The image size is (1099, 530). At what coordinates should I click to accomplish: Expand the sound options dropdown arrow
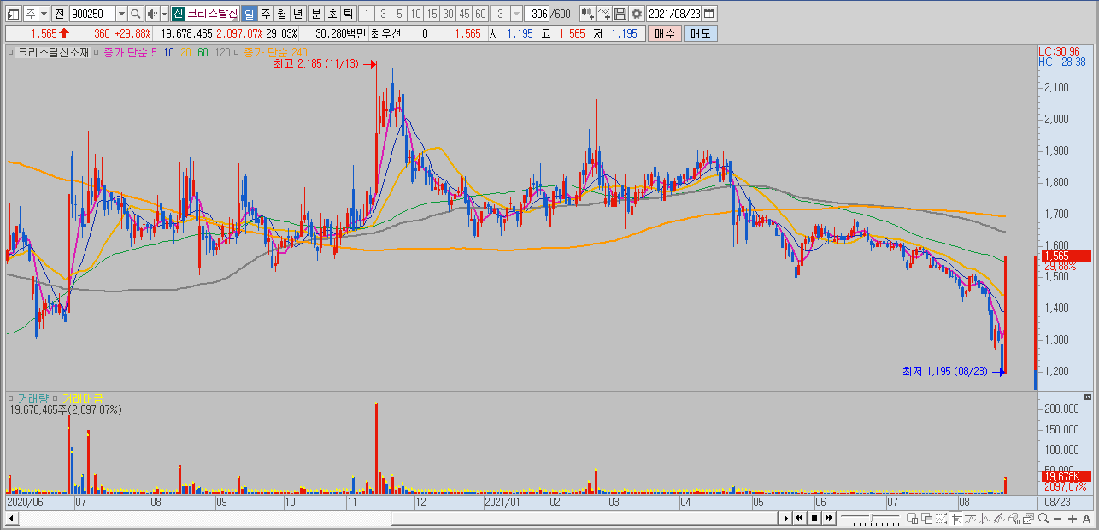pos(165,14)
